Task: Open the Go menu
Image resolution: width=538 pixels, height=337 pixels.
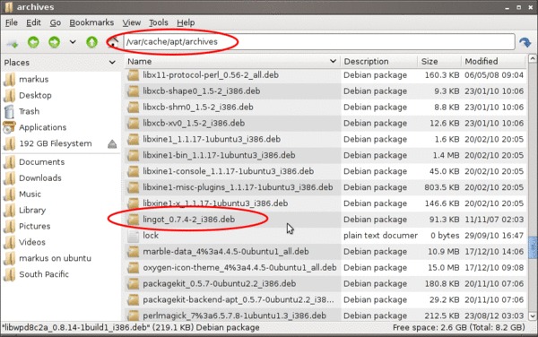Action: pyautogui.click(x=56, y=22)
